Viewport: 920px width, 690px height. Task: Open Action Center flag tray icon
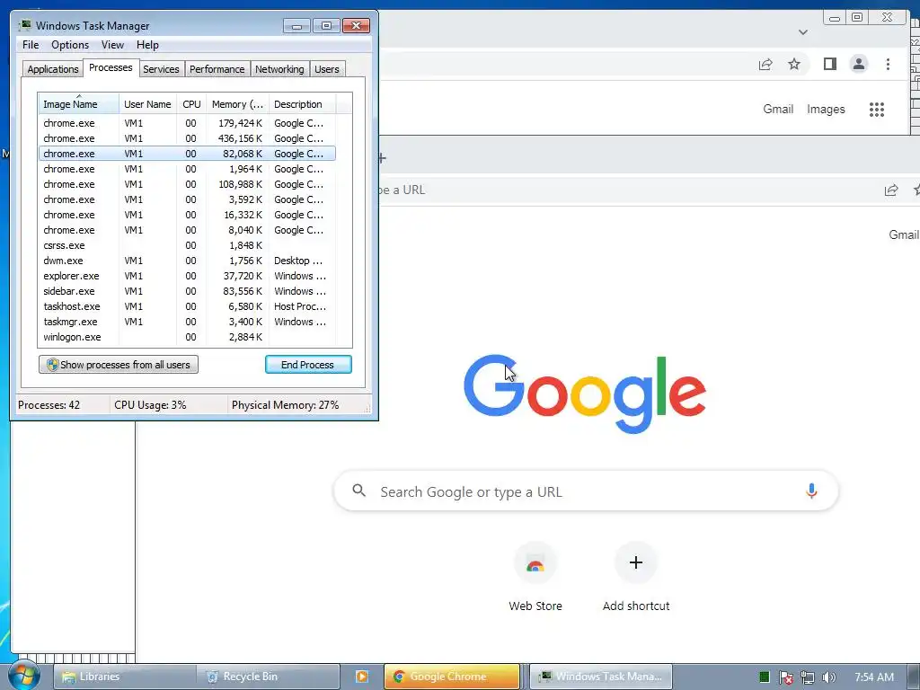785,677
